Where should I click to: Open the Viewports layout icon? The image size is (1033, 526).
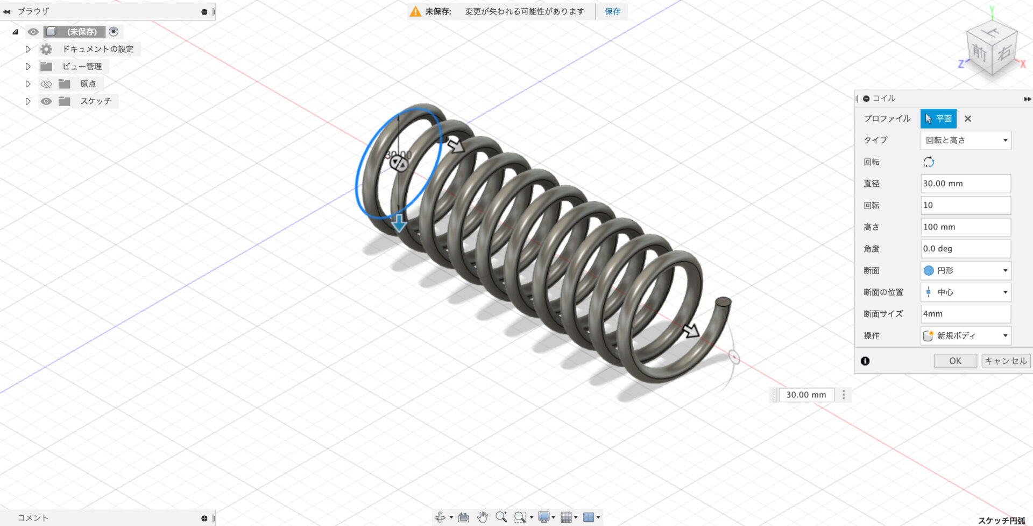click(589, 517)
